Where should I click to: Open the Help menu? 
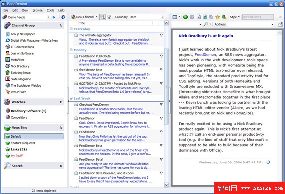(61, 10)
